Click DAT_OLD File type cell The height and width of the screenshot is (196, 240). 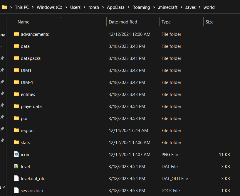click(x=175, y=179)
